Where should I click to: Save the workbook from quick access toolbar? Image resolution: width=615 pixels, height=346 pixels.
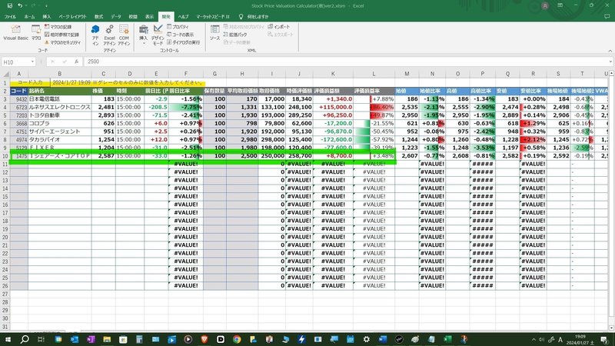pos(10,5)
